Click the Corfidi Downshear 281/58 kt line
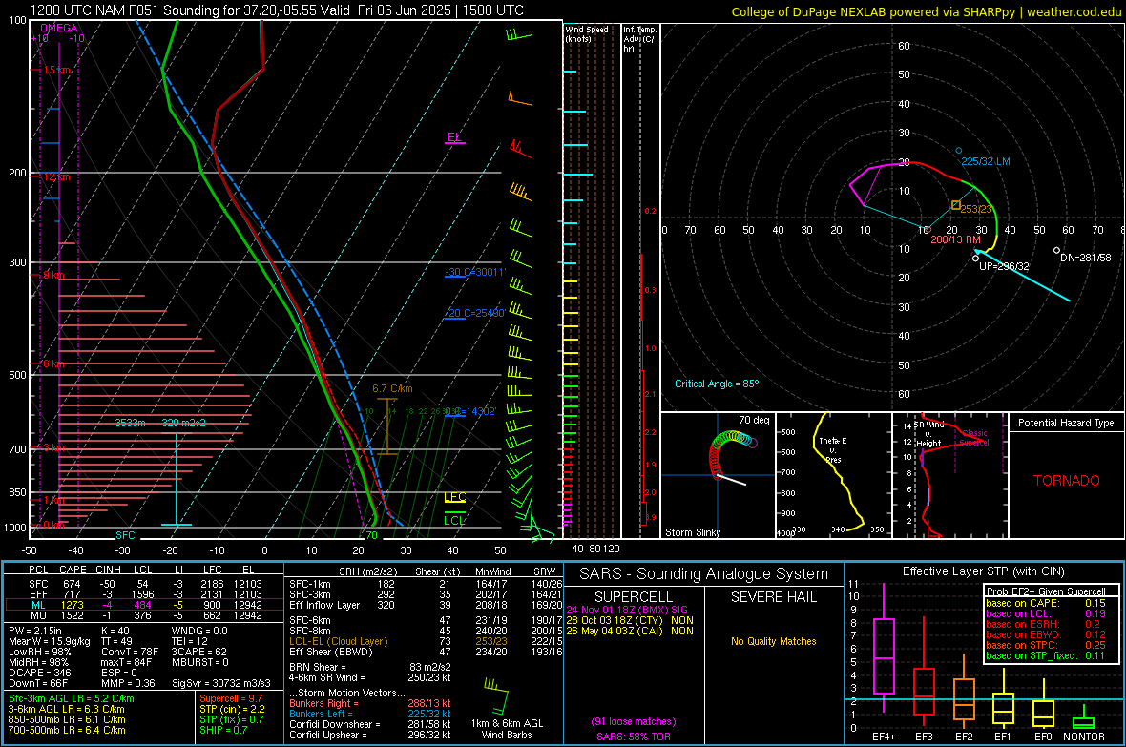The height and width of the screenshot is (747, 1126). [x=370, y=724]
